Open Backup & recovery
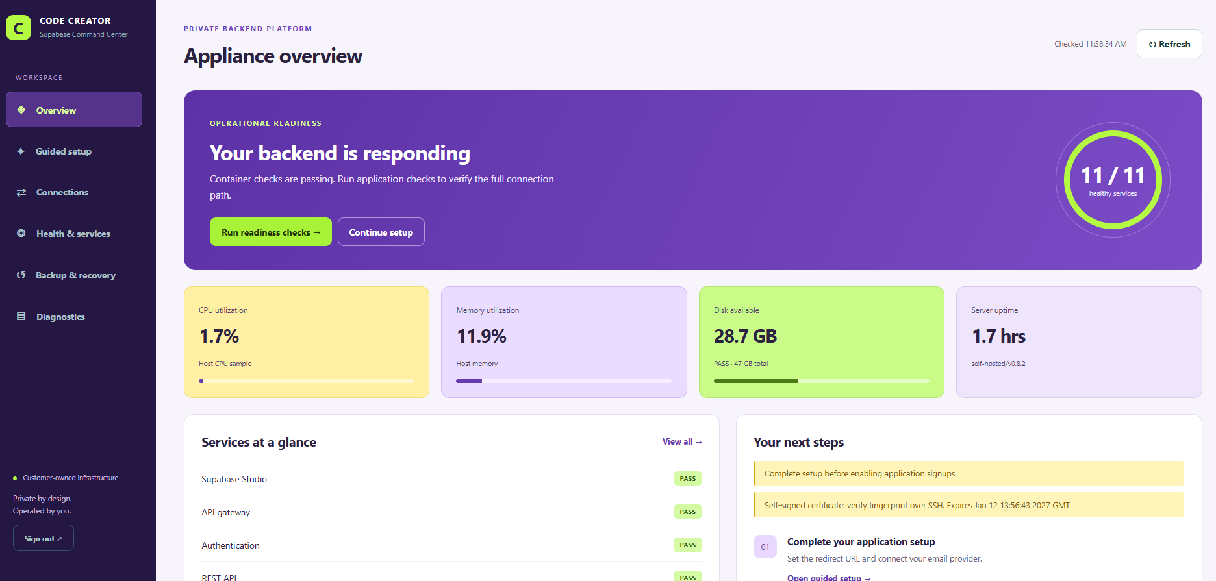 [74, 275]
